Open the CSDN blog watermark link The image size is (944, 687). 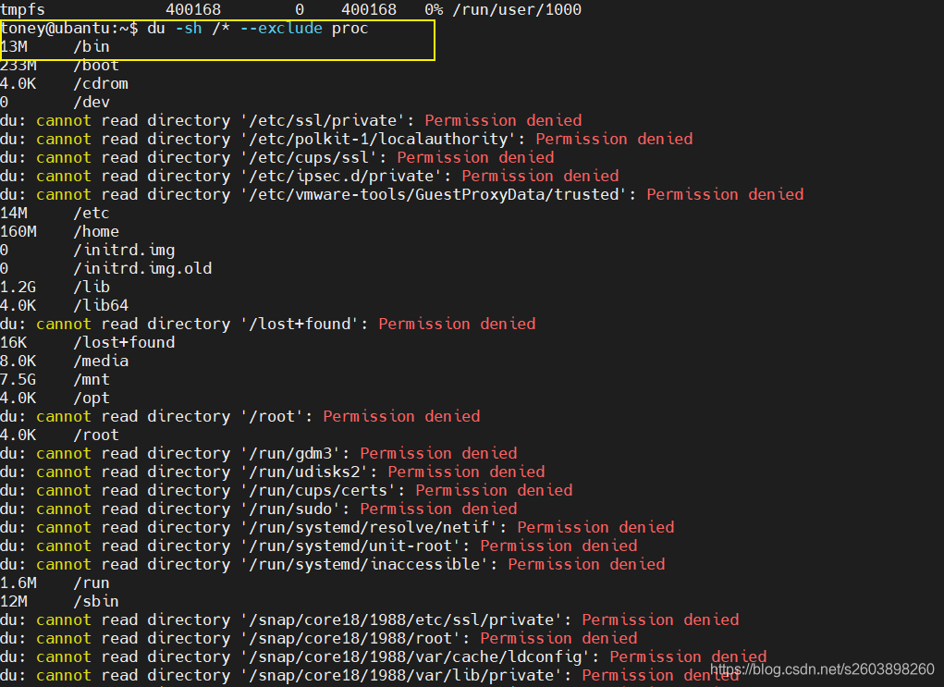coord(825,668)
